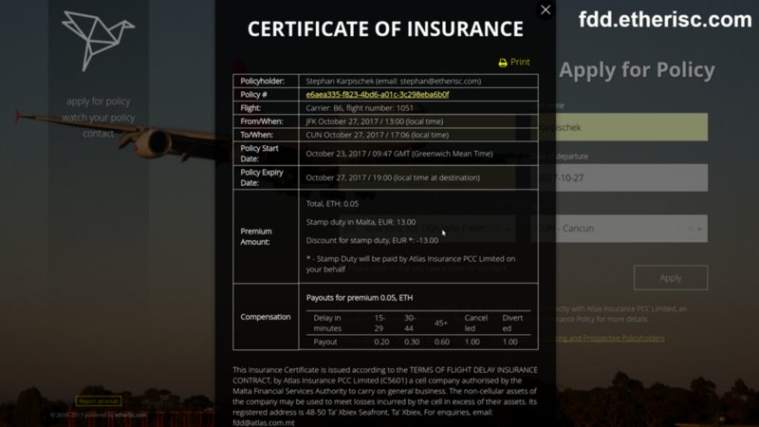Click the 'Total, ETH: 0.05' premium line

pos(333,204)
